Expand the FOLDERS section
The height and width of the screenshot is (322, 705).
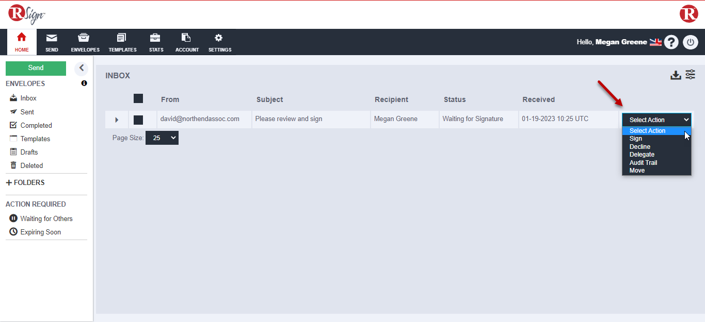pos(25,182)
